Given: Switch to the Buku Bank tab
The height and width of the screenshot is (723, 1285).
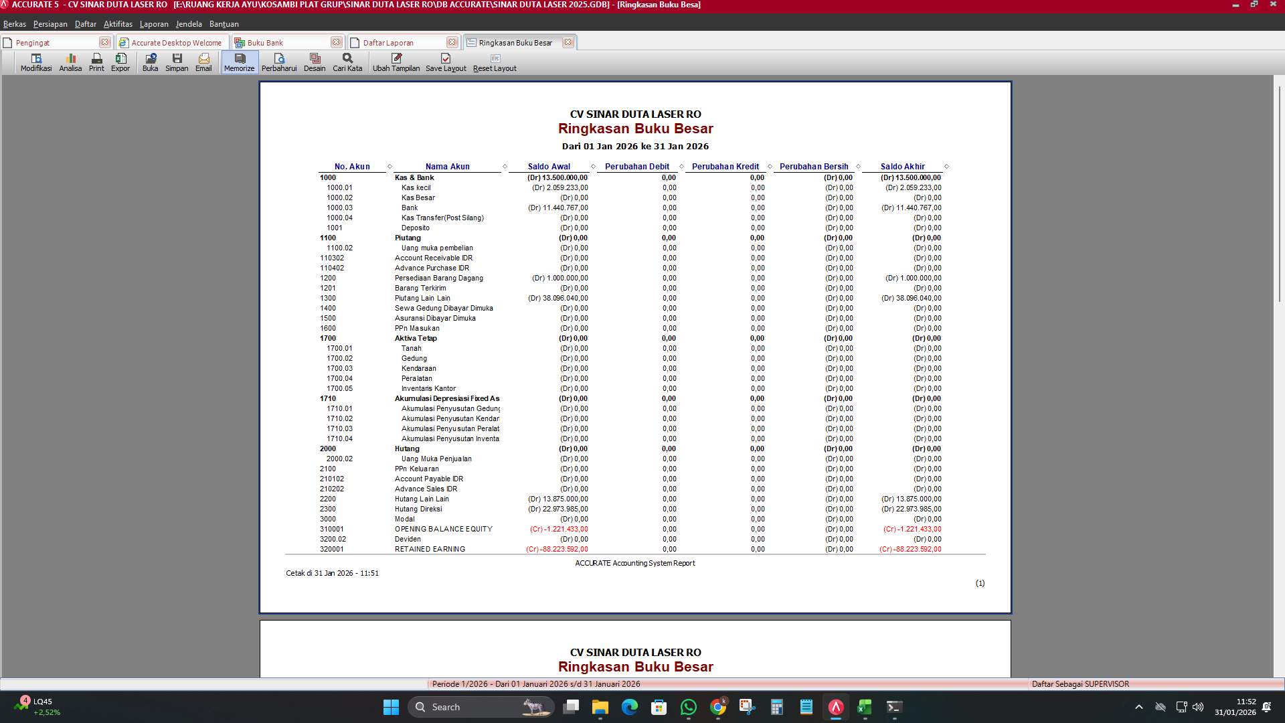Looking at the screenshot, I should [x=268, y=42].
